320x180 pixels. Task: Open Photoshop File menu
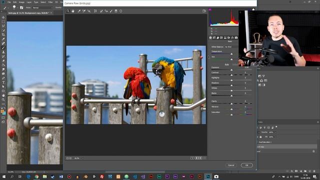click(x=9, y=2)
